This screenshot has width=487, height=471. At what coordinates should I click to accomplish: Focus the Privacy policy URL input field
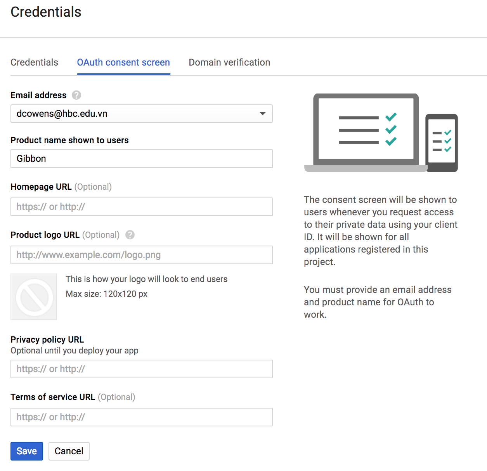[142, 369]
